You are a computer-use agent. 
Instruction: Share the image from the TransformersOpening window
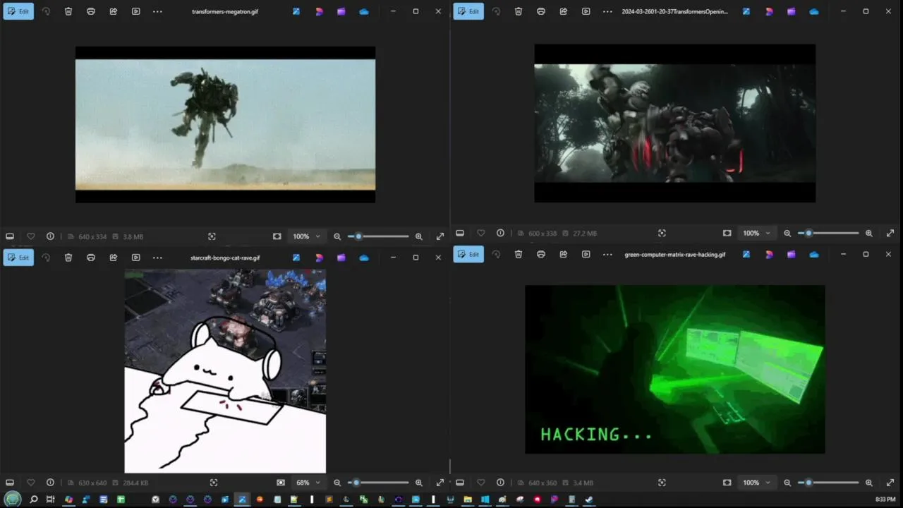[564, 11]
